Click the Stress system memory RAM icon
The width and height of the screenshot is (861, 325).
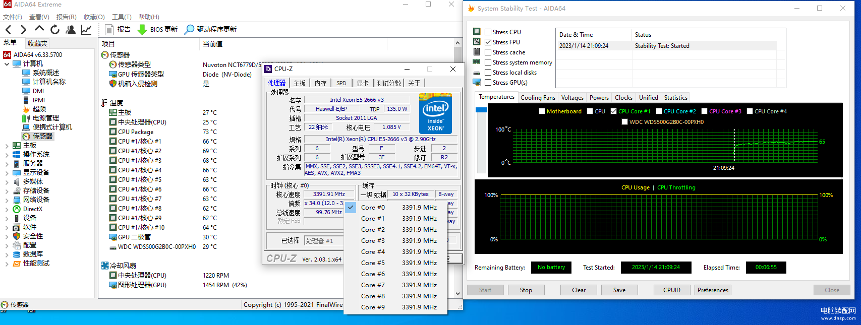(477, 62)
